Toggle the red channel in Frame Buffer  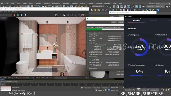[14, 15]
